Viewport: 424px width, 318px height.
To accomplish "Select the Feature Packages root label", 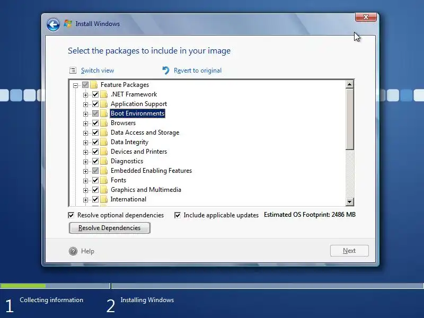I will [125, 85].
